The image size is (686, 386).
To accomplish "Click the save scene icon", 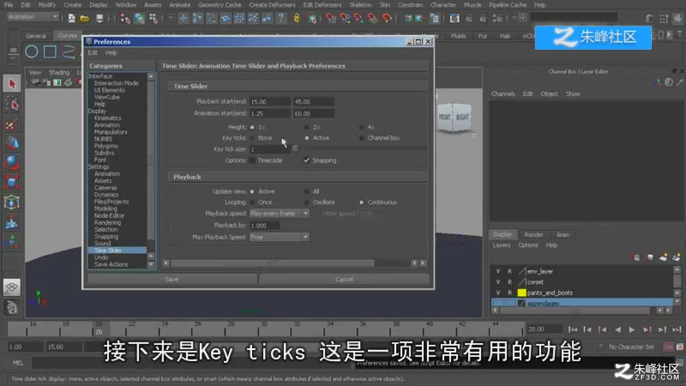I will 99,19.
